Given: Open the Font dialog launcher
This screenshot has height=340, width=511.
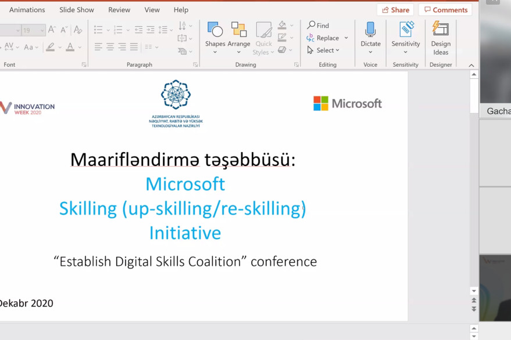Looking at the screenshot, I should pyautogui.click(x=84, y=65).
